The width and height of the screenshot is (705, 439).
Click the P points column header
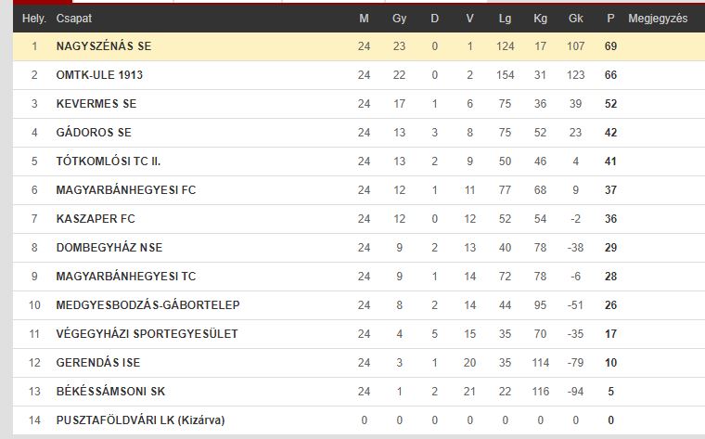(x=610, y=19)
